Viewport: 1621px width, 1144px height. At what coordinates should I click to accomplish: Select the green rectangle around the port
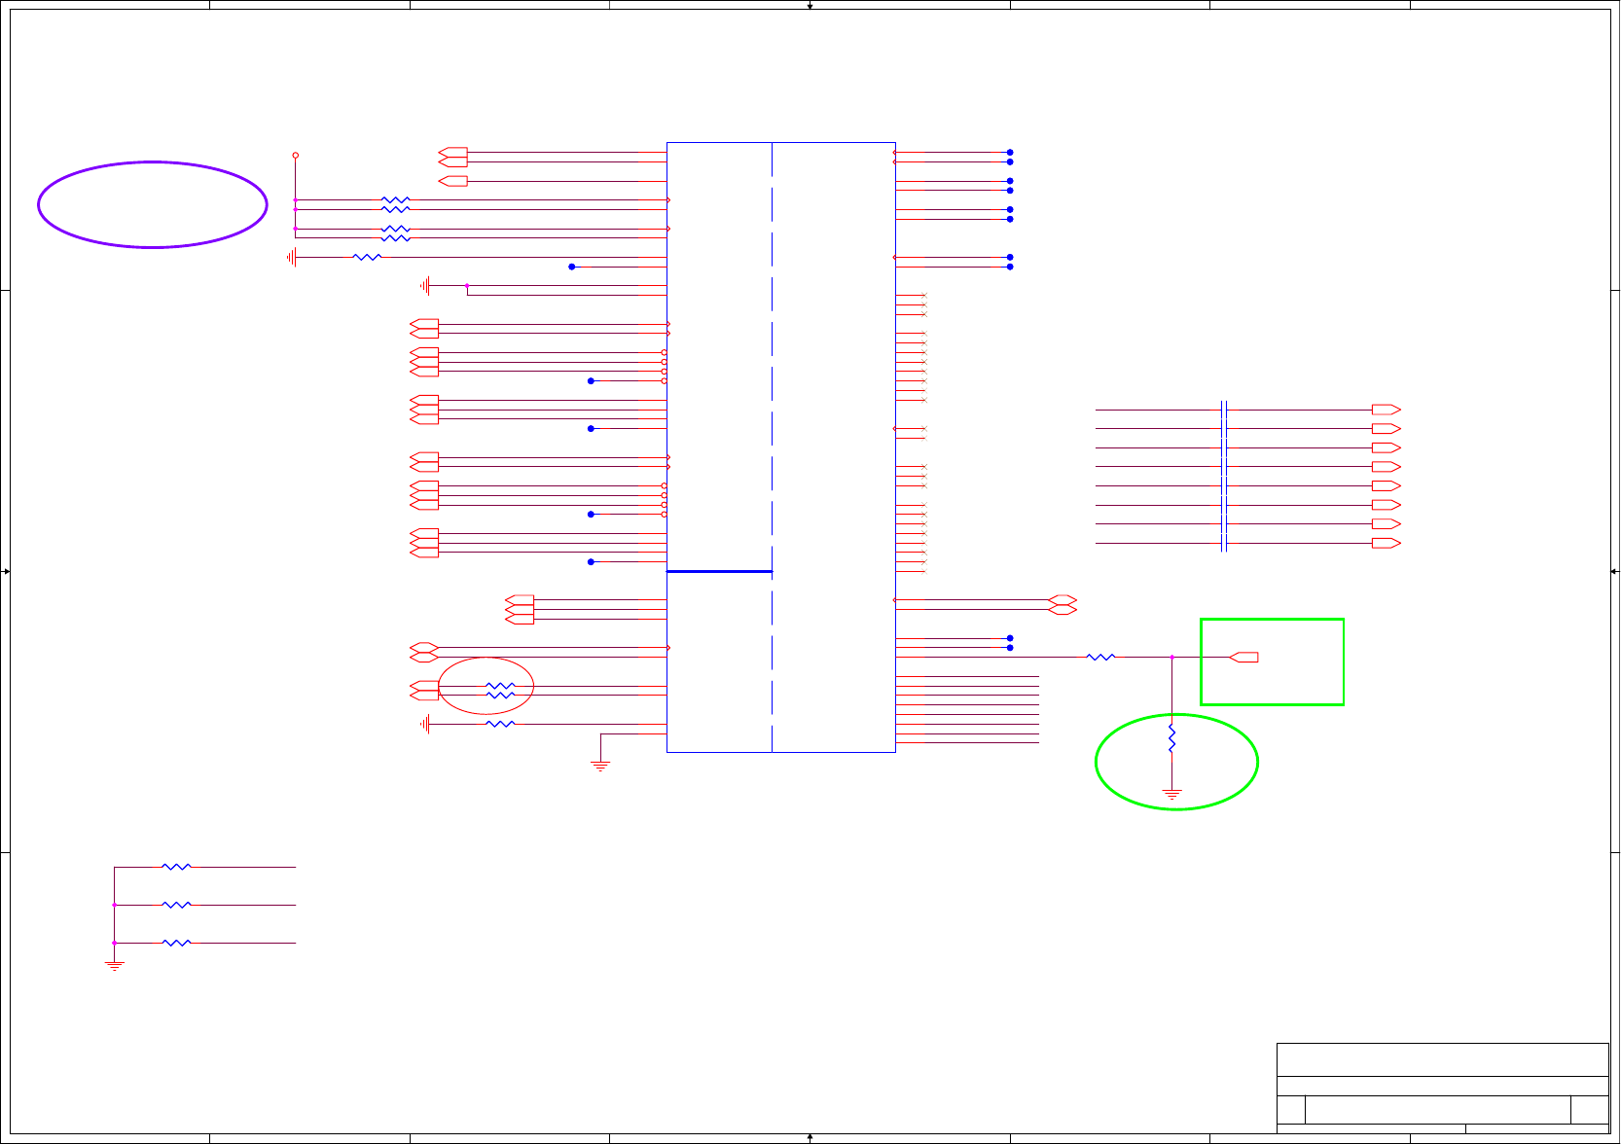coord(1272,661)
